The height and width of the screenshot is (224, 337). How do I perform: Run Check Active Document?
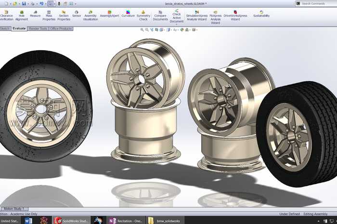(x=177, y=16)
